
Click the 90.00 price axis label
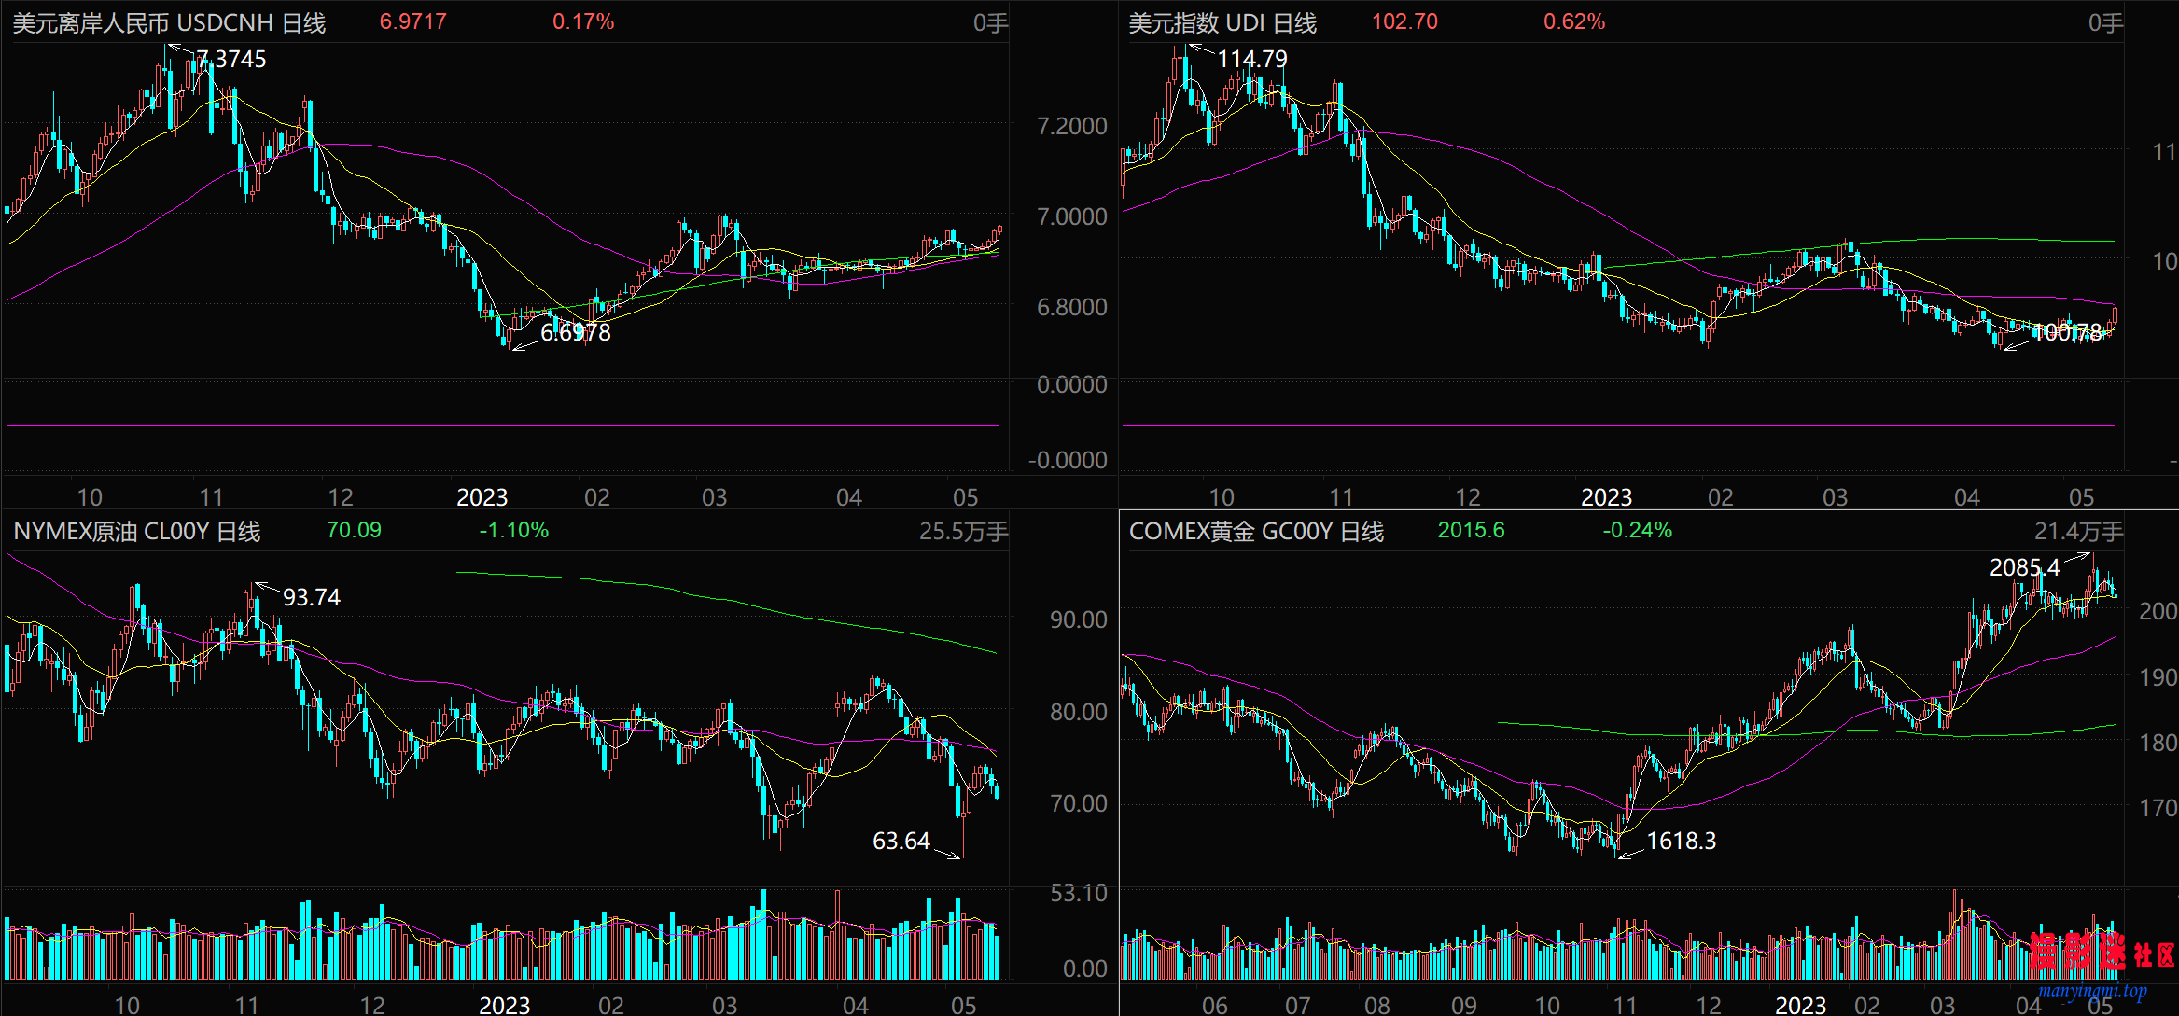click(x=1079, y=619)
